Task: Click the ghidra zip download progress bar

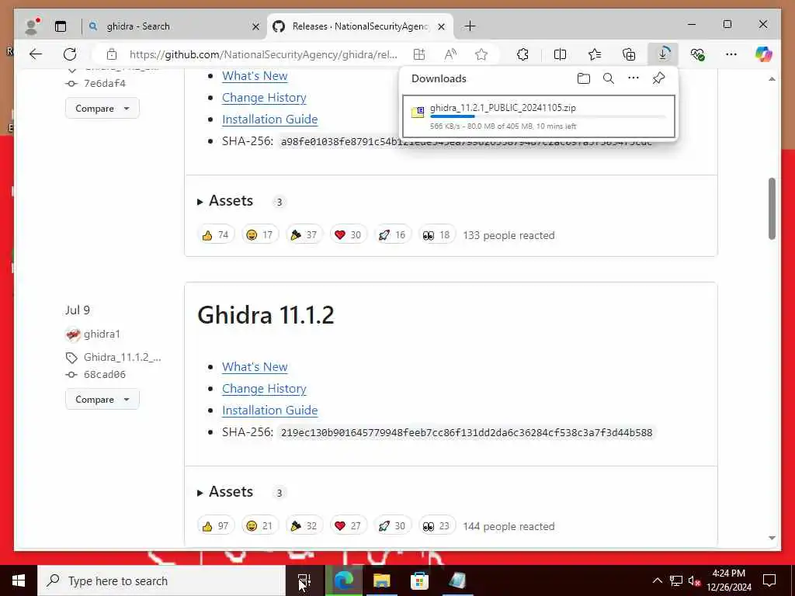Action: (547, 116)
